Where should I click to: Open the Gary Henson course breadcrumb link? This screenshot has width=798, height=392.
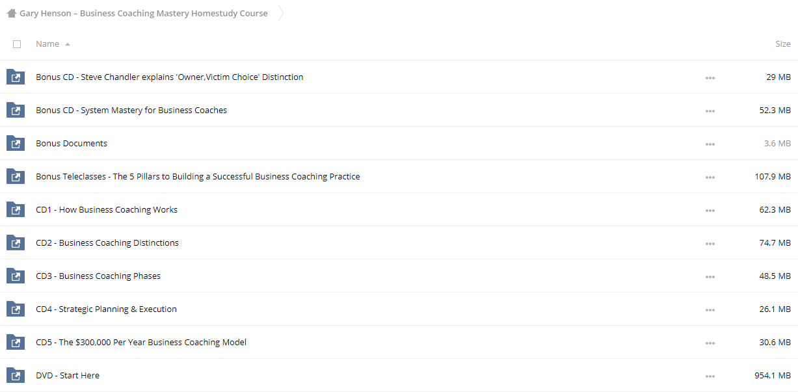(x=144, y=13)
